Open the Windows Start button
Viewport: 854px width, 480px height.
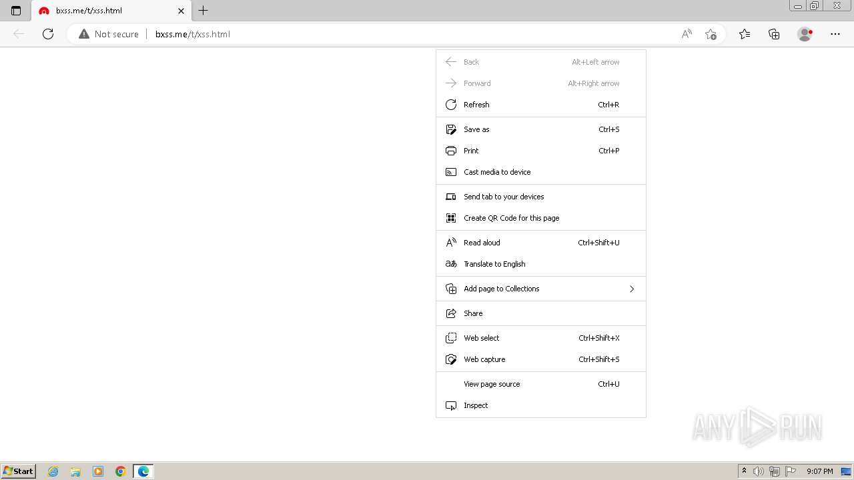(x=18, y=471)
